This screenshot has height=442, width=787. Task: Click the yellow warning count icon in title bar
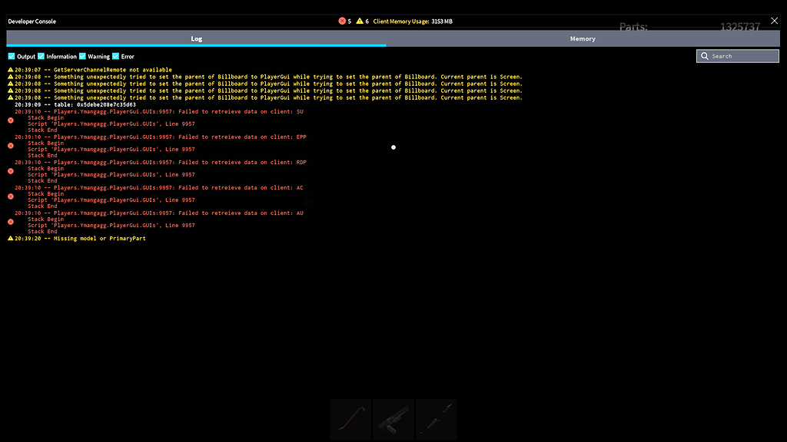358,21
